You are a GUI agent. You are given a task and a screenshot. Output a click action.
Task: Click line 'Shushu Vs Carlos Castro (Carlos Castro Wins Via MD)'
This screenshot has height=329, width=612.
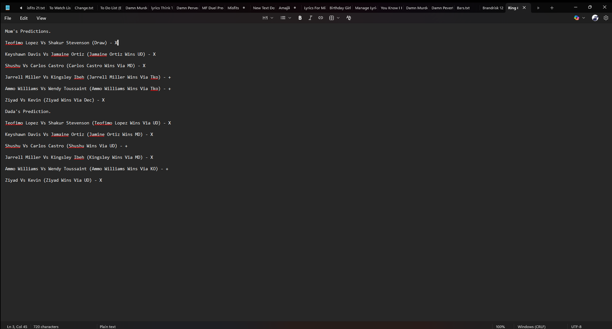[x=75, y=66]
